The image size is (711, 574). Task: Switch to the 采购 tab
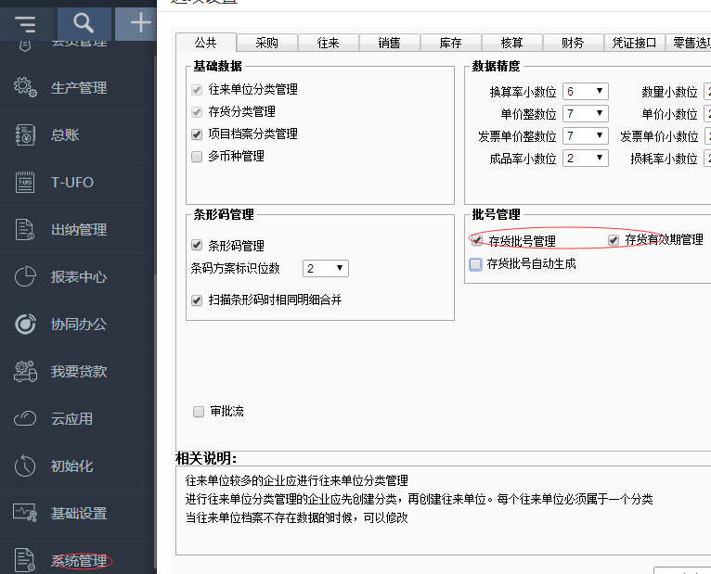pos(266,43)
